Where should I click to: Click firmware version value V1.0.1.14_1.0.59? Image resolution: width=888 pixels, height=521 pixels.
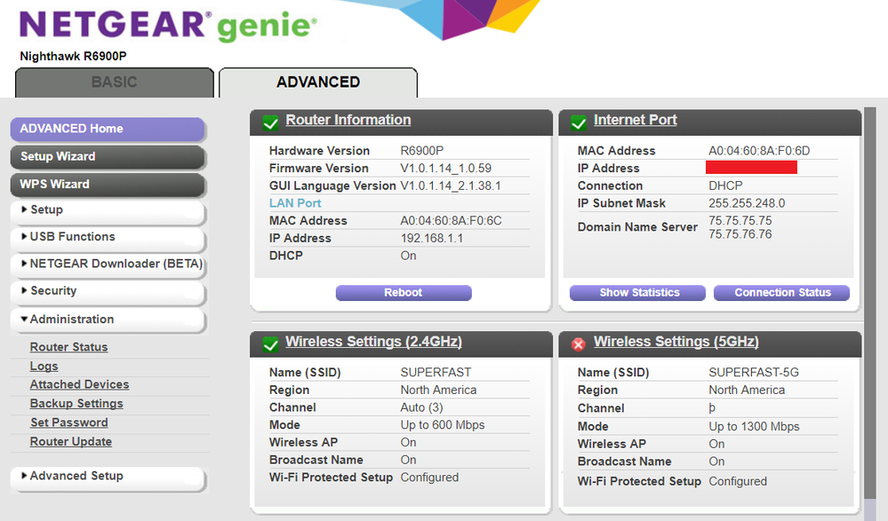[x=445, y=169]
